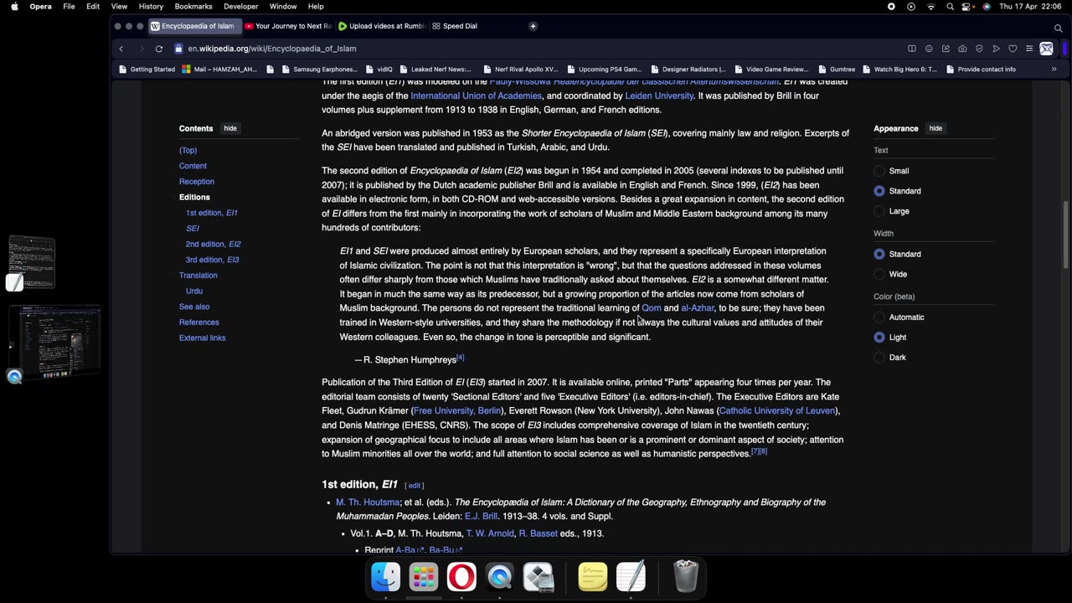1072x603 pixels.
Task: Follow the Qom link
Action: (x=652, y=308)
